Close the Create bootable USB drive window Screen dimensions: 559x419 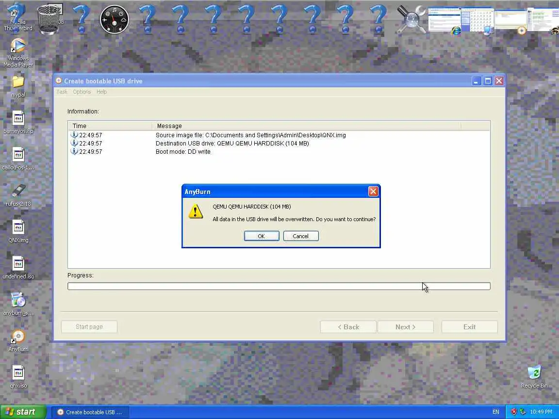pos(499,81)
